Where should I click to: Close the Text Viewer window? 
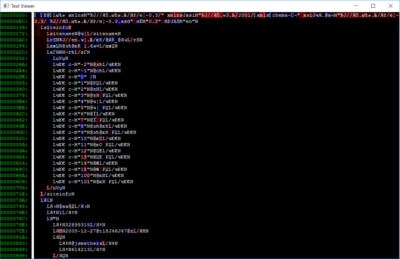(x=390, y=6)
